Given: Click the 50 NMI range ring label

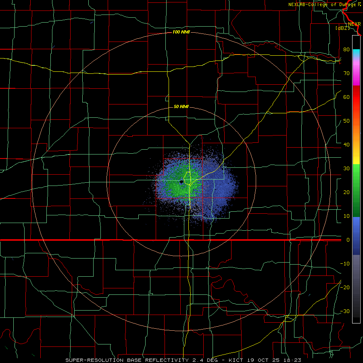Looking at the screenshot, I should pyautogui.click(x=181, y=106).
